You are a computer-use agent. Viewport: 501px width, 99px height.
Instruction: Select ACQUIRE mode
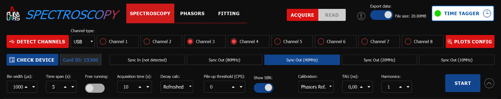(302, 15)
